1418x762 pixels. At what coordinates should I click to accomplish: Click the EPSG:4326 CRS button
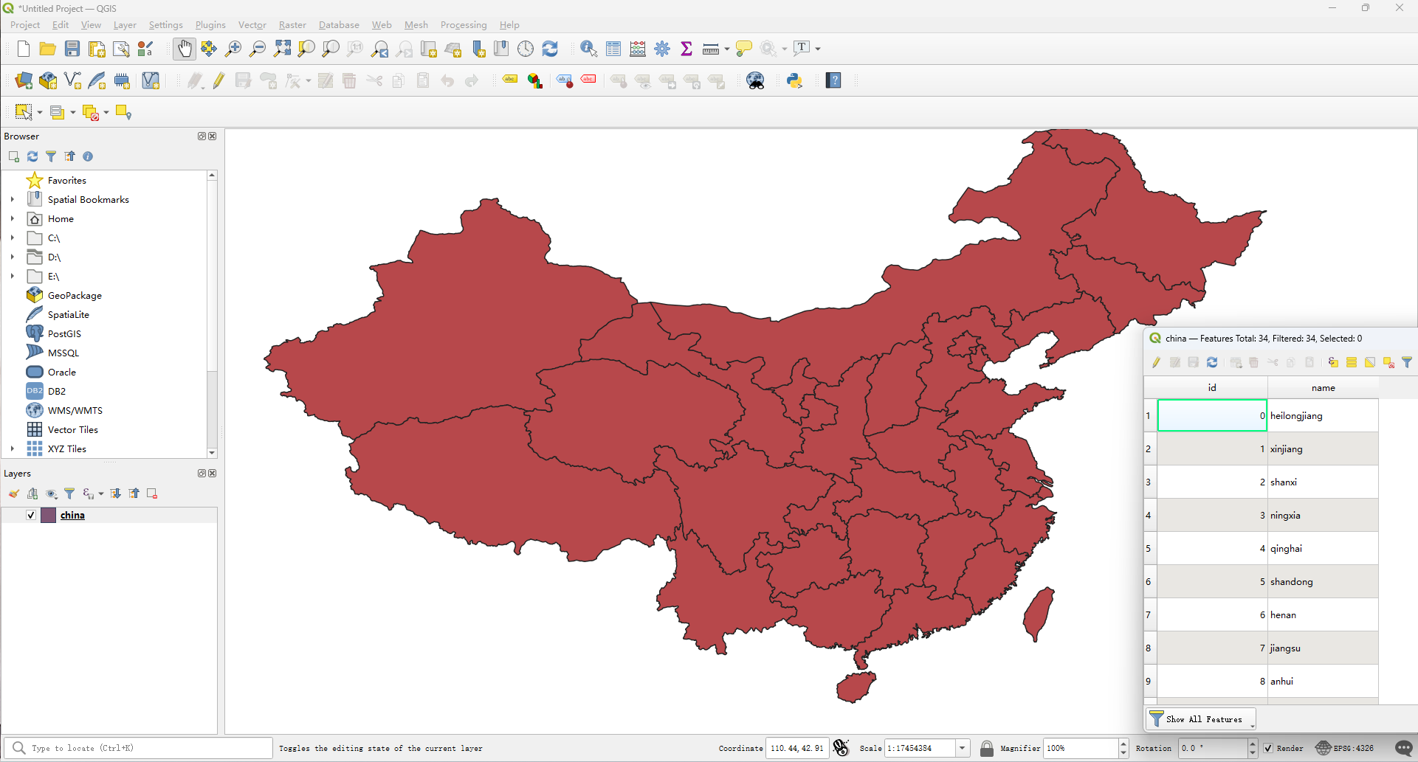point(1345,748)
